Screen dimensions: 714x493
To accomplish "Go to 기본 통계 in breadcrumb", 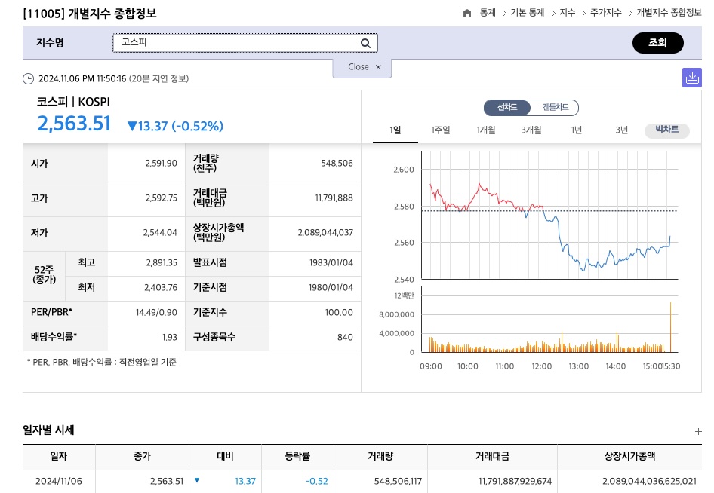I will [528, 13].
